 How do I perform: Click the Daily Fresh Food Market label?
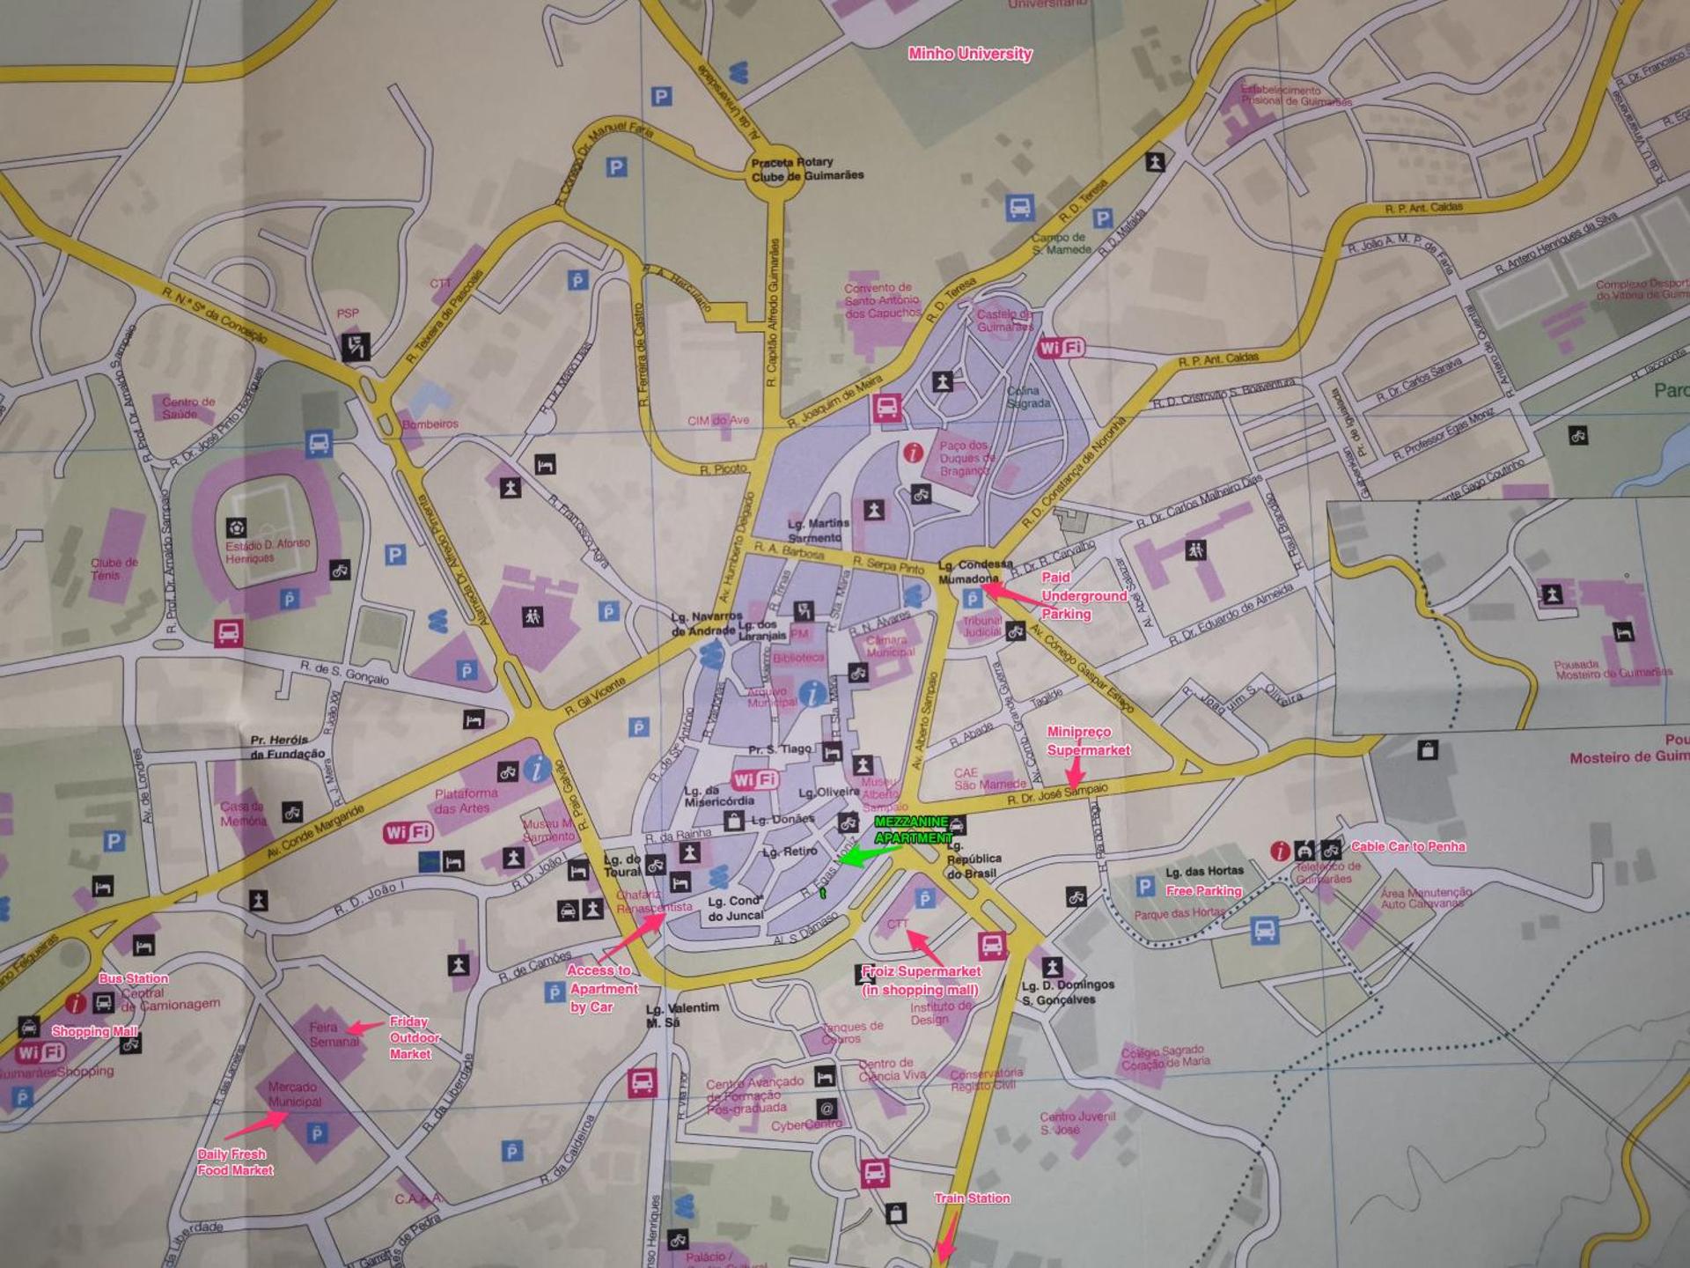tap(234, 1161)
